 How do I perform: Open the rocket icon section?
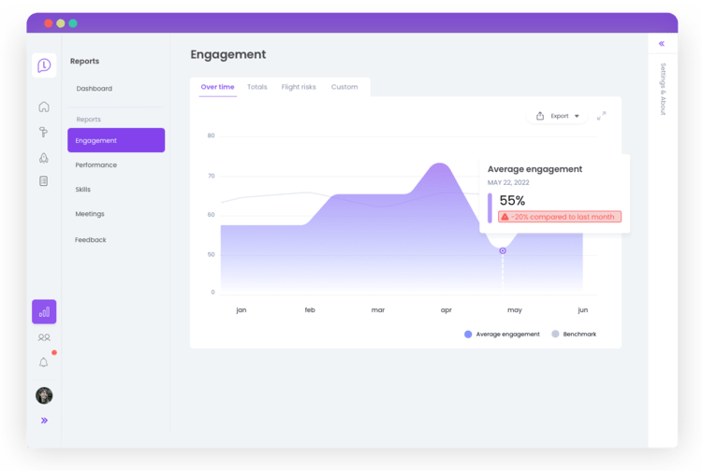click(44, 157)
